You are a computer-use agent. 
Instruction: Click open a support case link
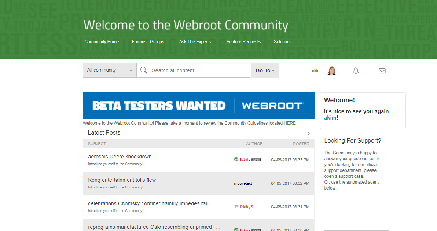coord(344,176)
